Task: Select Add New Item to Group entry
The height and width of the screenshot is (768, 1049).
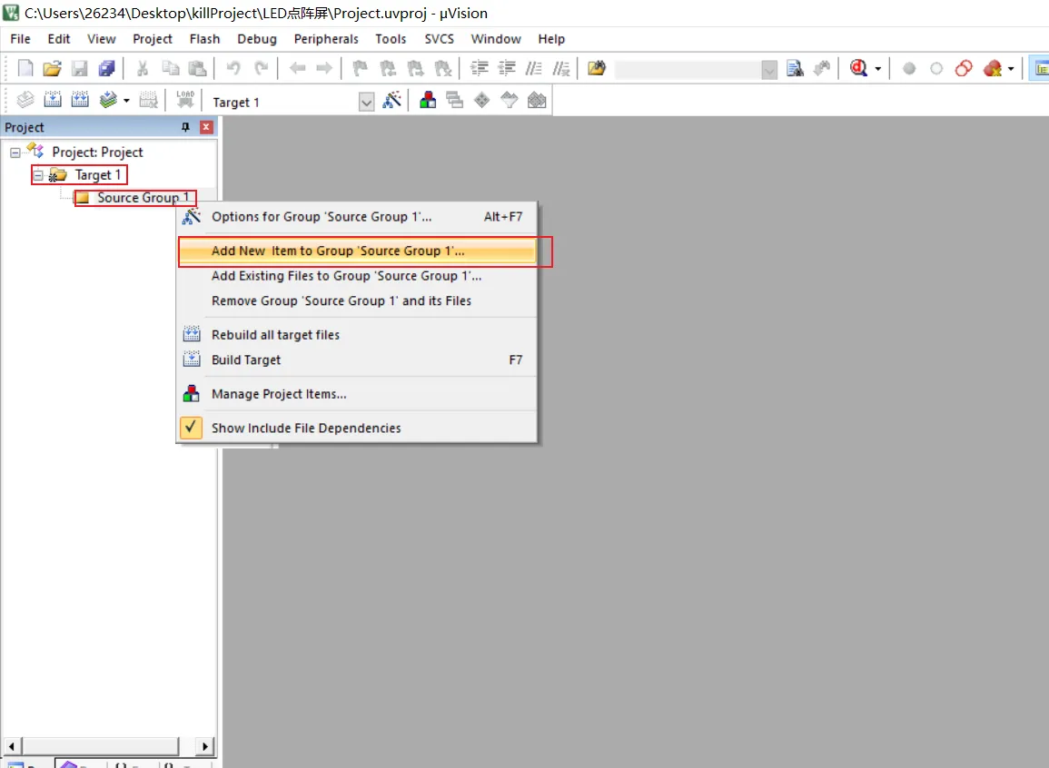Action: [358, 251]
